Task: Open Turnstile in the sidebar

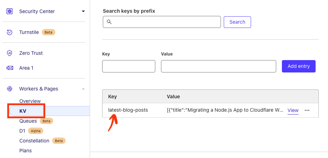Action: point(29,32)
